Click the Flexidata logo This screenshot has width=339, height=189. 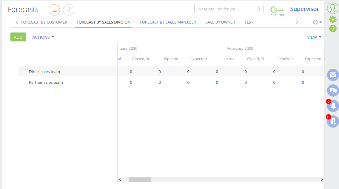(x=277, y=10)
